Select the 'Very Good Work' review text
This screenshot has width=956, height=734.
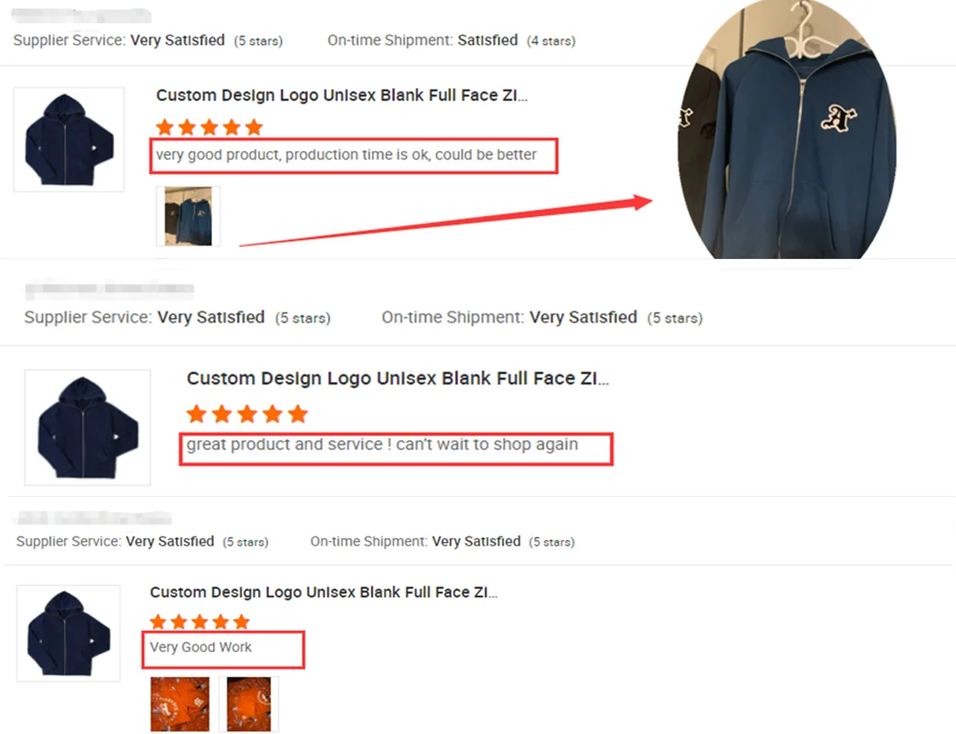coord(201,647)
